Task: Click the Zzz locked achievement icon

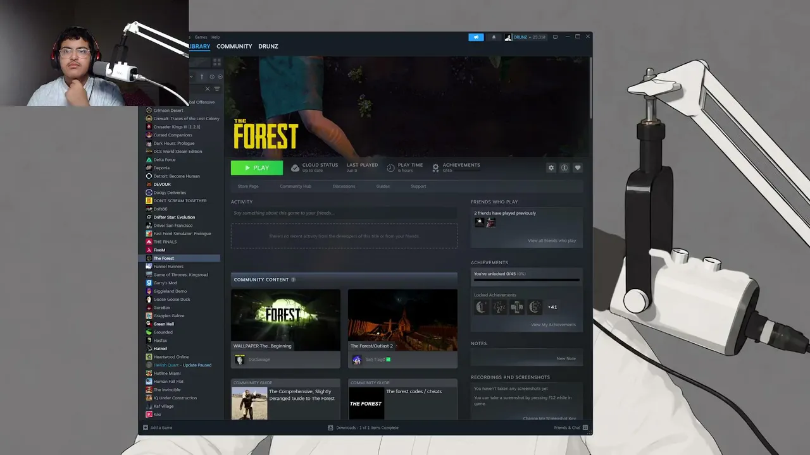Action: click(x=499, y=307)
